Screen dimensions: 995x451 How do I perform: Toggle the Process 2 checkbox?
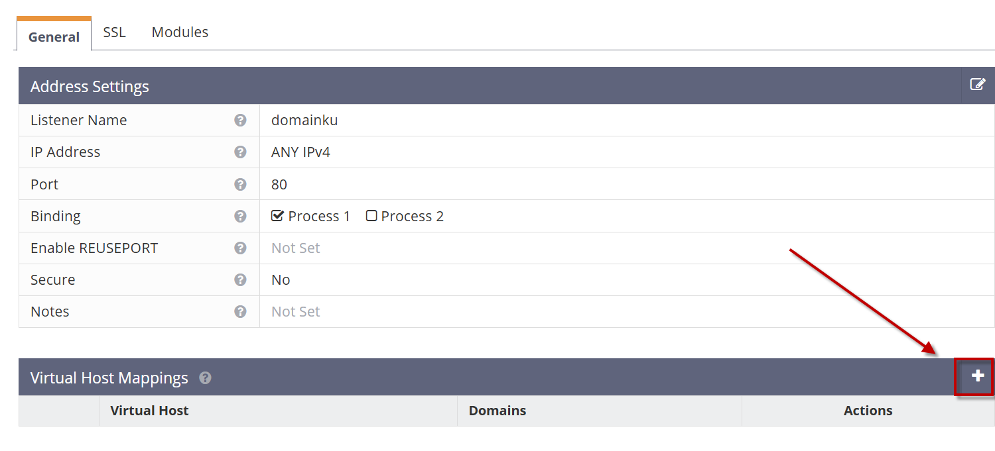371,216
